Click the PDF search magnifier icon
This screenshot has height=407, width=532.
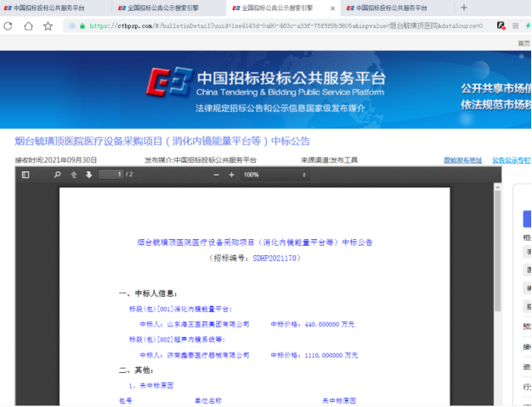[x=58, y=175]
